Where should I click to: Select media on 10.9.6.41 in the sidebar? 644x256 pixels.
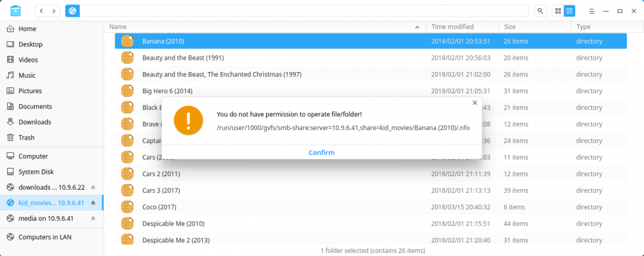coord(52,219)
